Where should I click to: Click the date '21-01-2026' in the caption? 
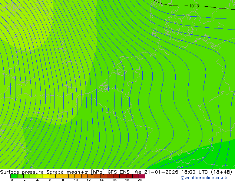(x=161, y=172)
